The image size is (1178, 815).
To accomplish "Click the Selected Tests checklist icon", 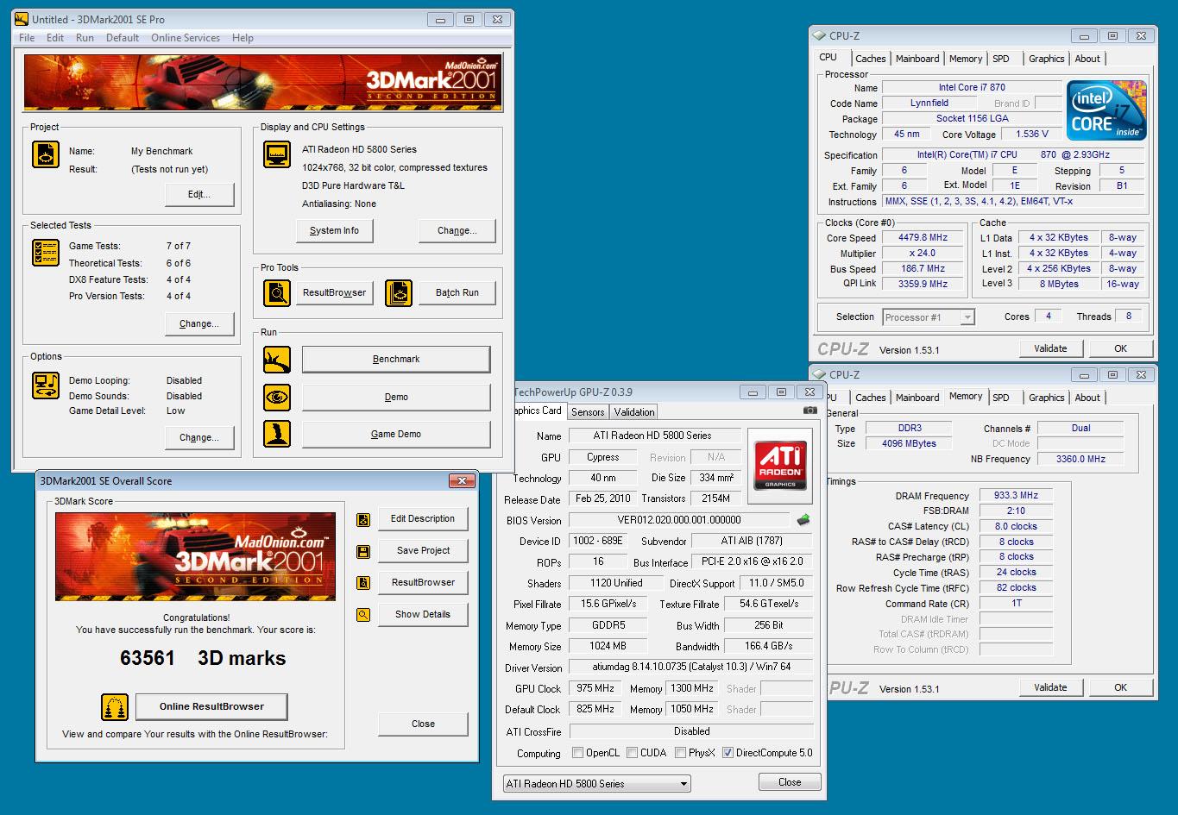I will tap(46, 252).
